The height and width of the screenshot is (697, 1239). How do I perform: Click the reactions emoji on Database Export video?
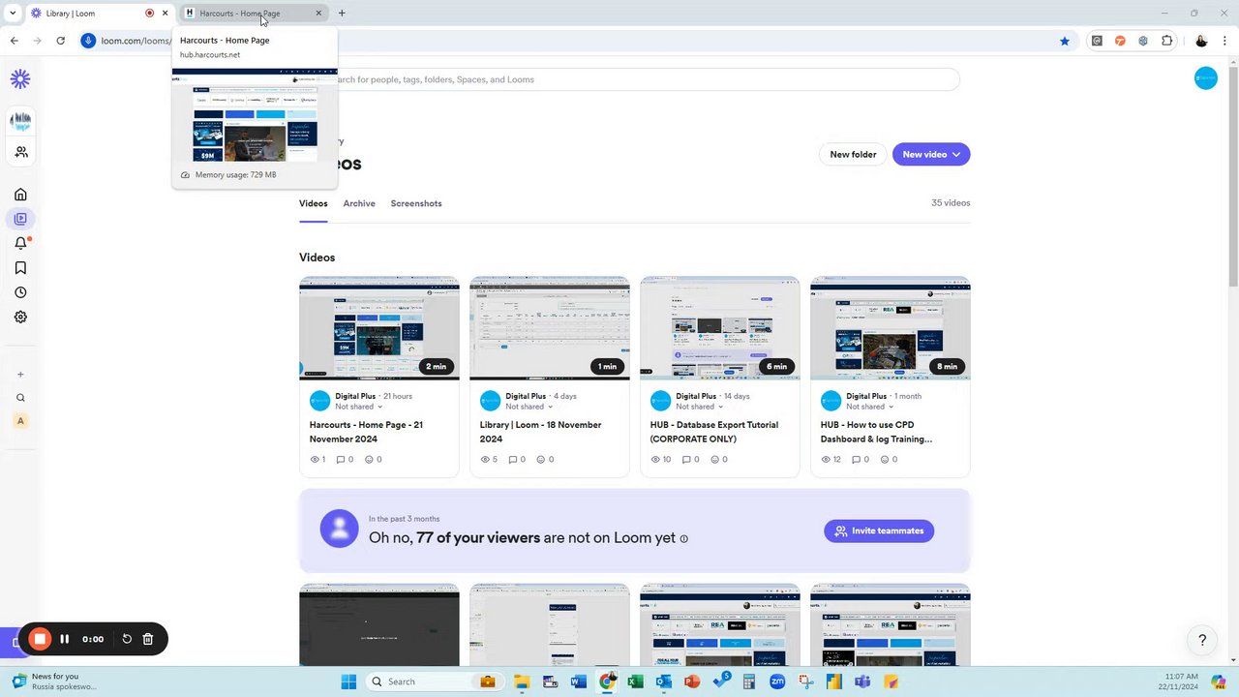[x=714, y=460]
